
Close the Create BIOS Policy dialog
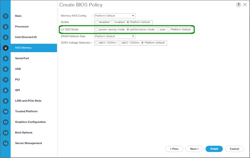pyautogui.click(x=245, y=5)
